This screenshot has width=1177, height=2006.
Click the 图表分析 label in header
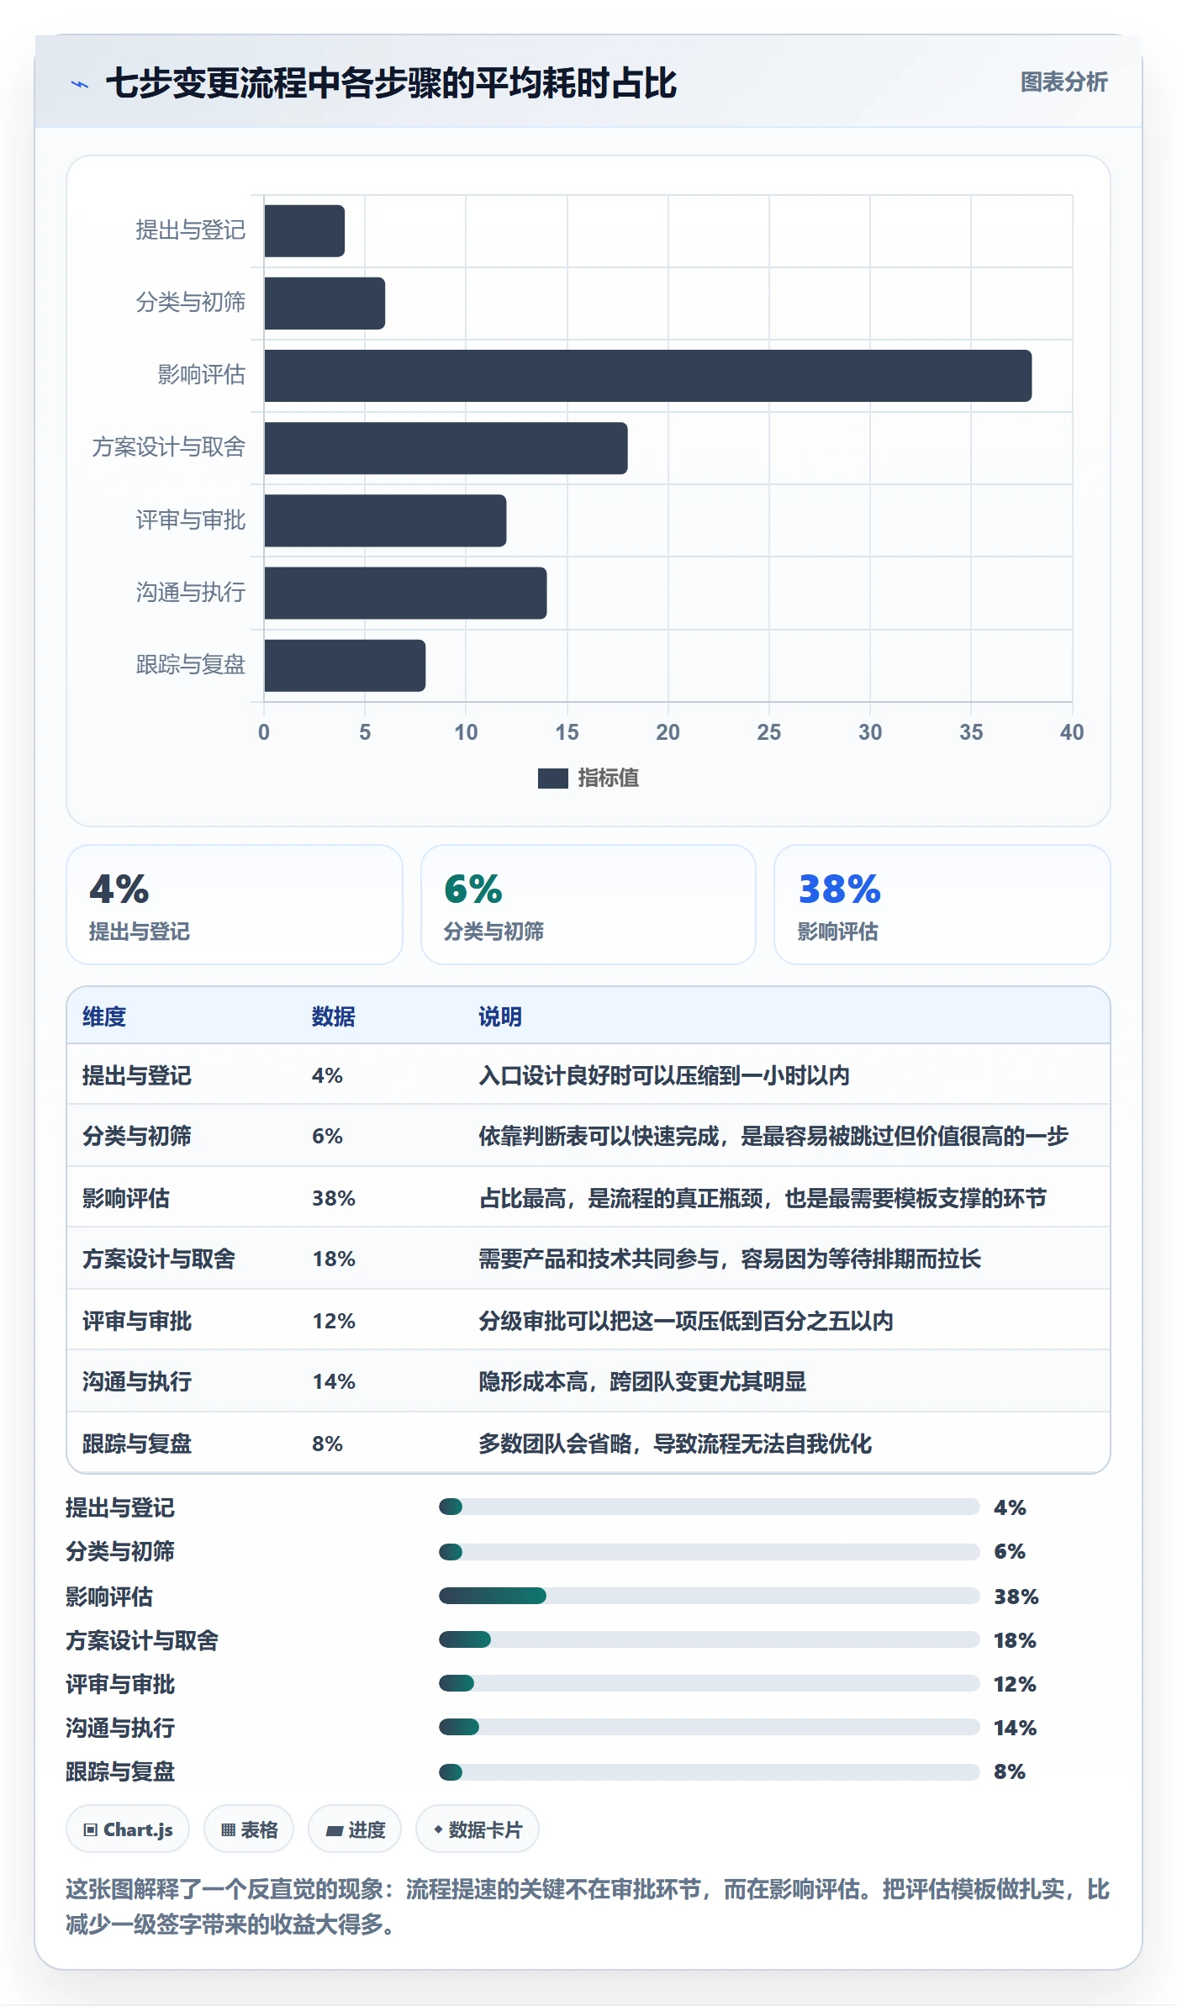(1064, 82)
